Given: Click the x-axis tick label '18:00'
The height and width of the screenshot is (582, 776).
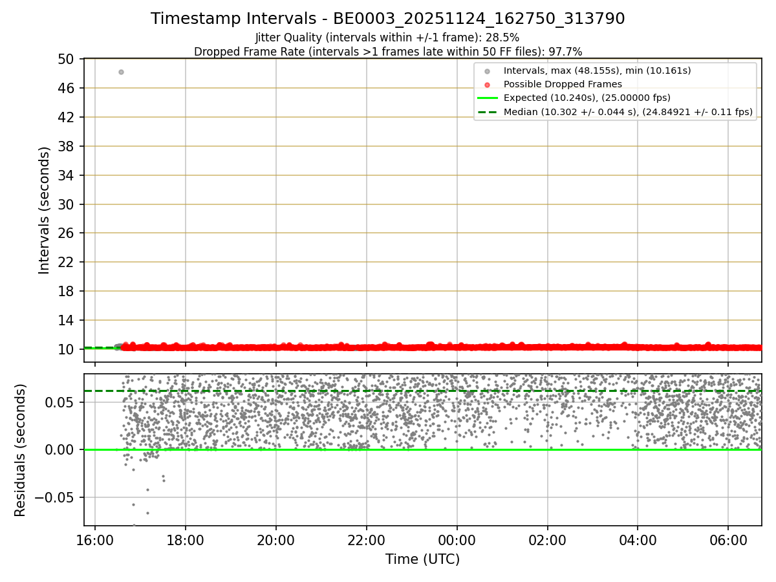Looking at the screenshot, I should tap(186, 541).
